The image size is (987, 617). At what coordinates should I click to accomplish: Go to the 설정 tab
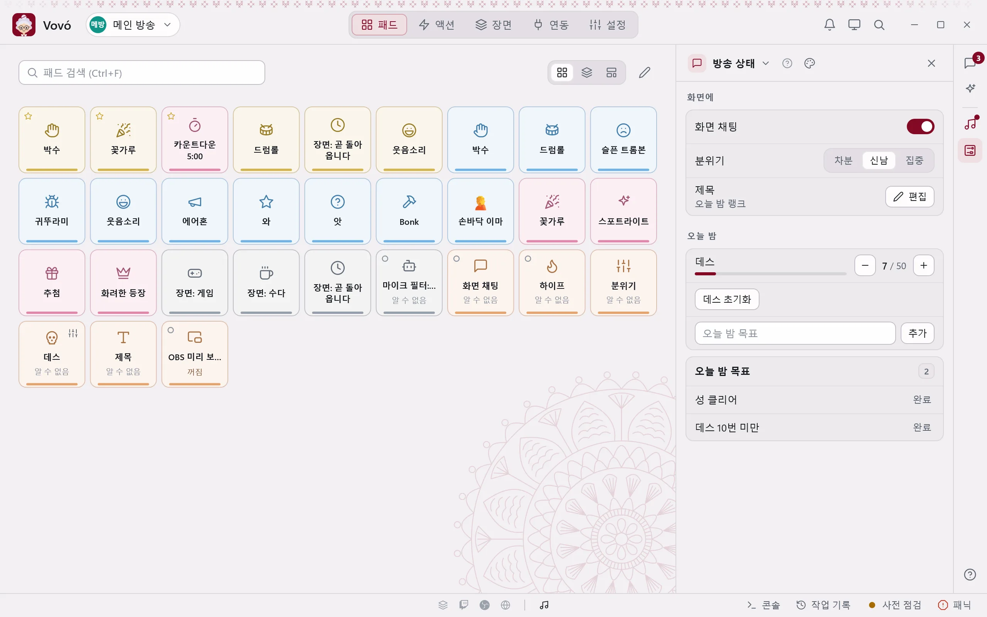pyautogui.click(x=608, y=25)
